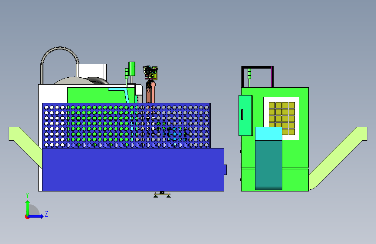376x244 pixels.
Task: Select the grey disc on the left machine top
Action: (x=74, y=80)
